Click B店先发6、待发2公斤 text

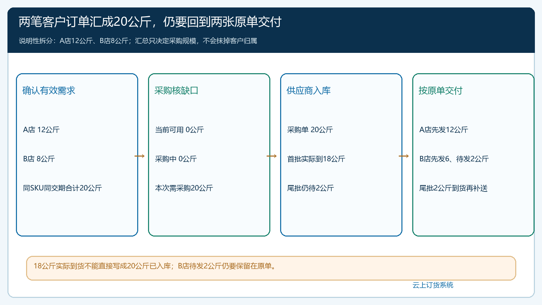(454, 159)
